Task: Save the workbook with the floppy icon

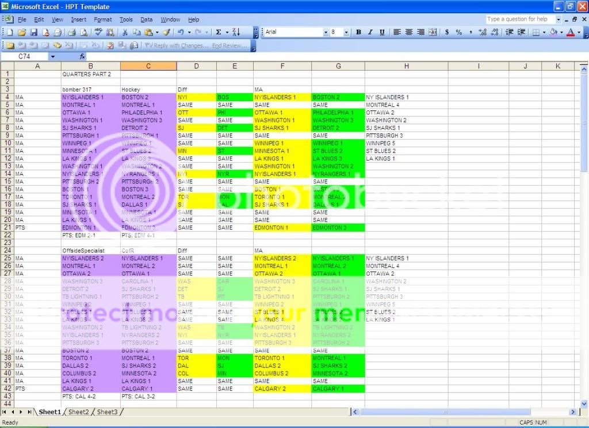Action: tap(34, 32)
